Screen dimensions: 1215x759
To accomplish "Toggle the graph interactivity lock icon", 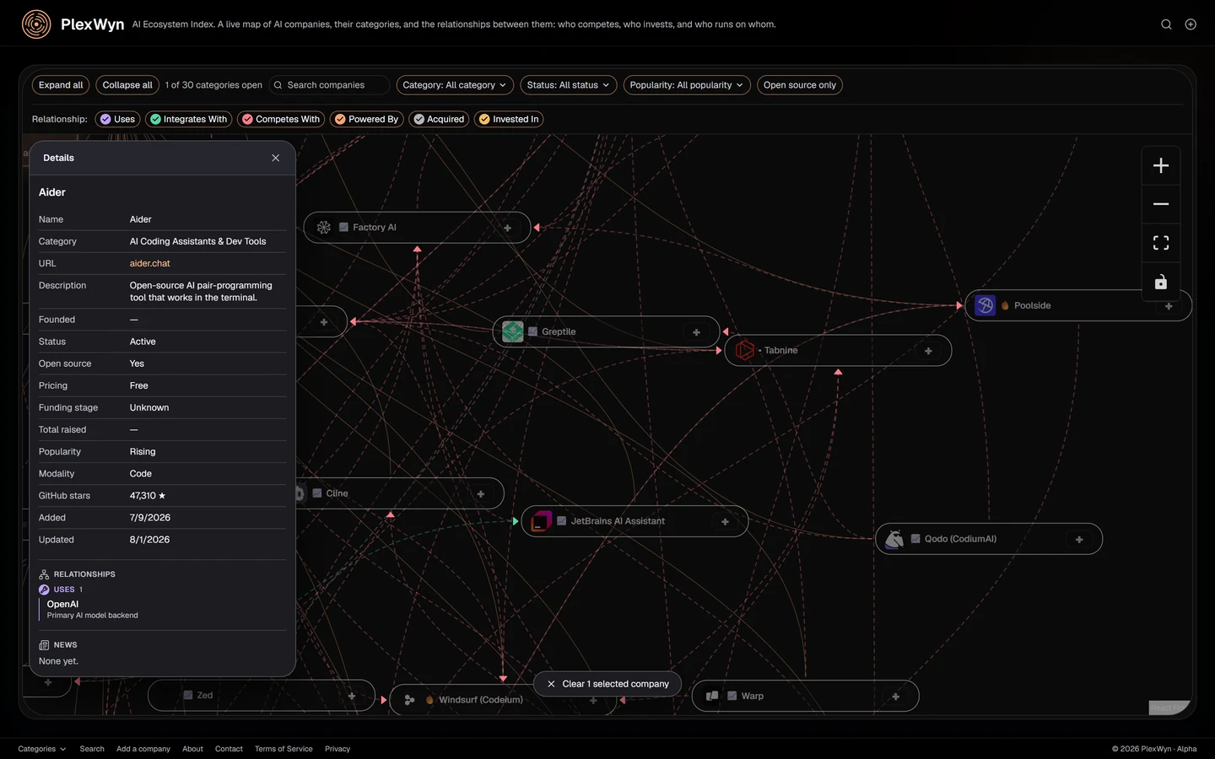I will [x=1161, y=282].
